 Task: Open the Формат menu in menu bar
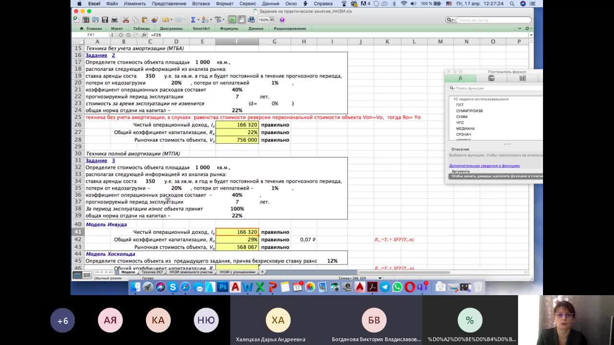(x=224, y=3)
